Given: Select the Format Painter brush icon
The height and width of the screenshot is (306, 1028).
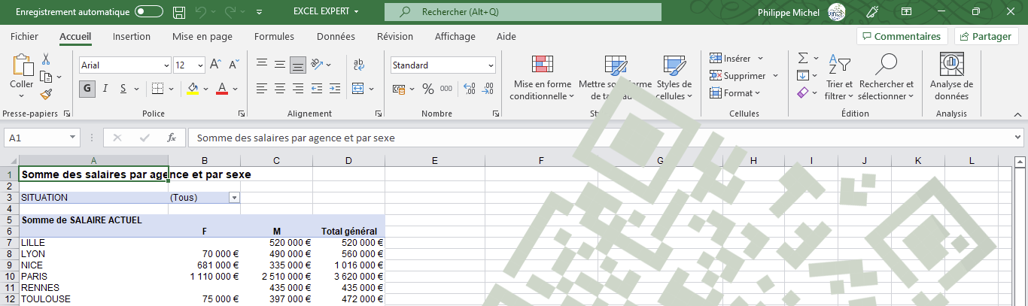Looking at the screenshot, I should [x=46, y=94].
